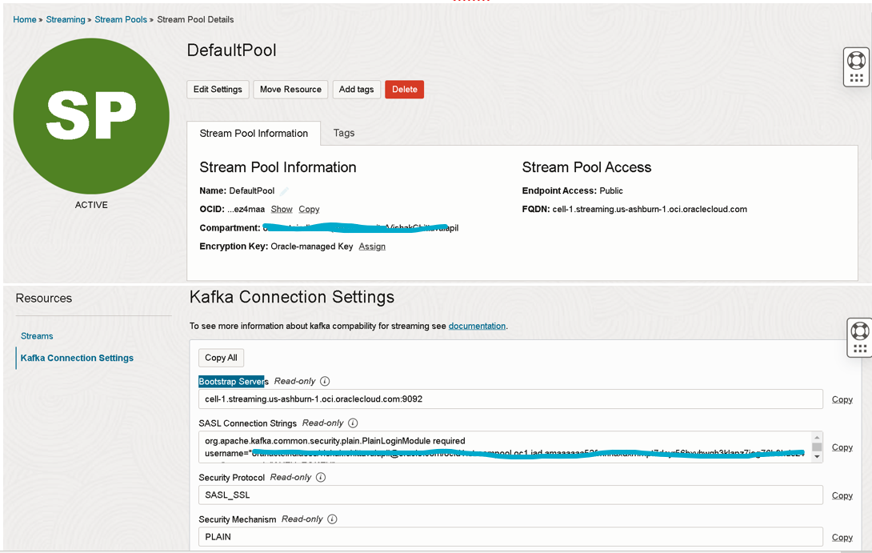
Task: Open Streams in the Resources sidebar
Action: click(x=37, y=335)
